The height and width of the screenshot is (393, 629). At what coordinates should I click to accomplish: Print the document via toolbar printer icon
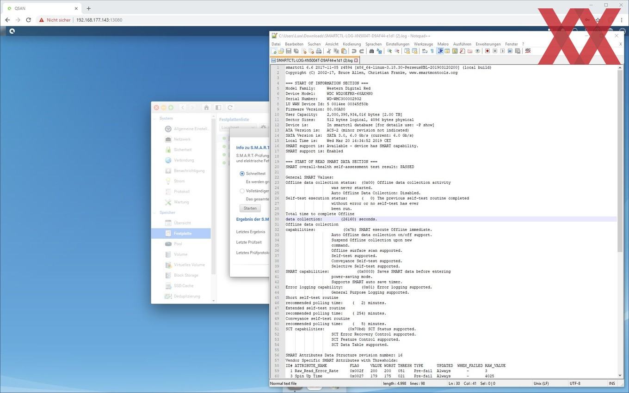pyautogui.click(x=319, y=51)
